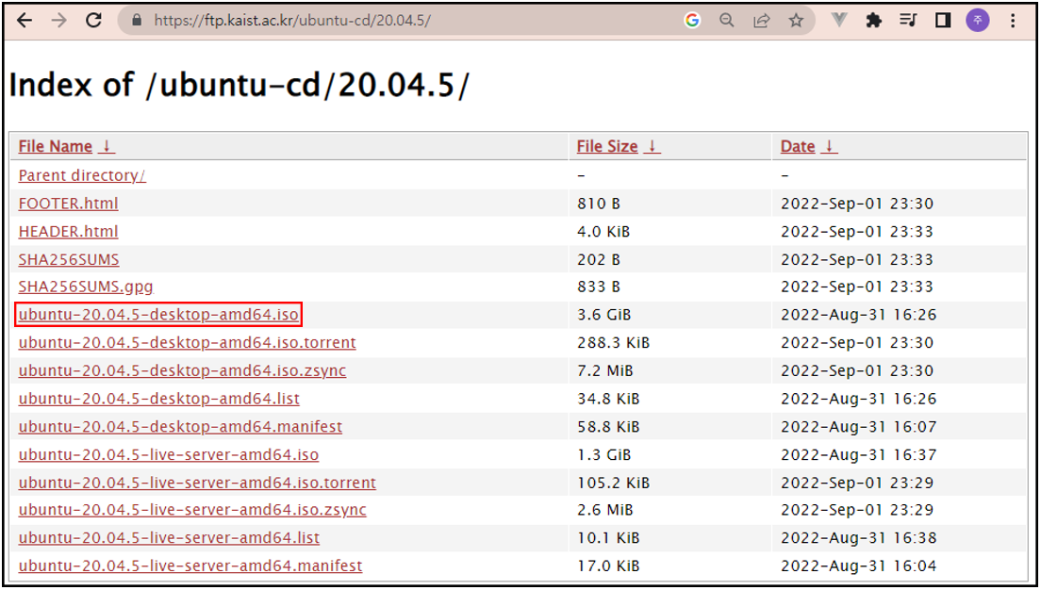Download ubuntu-20.04.5-desktop-amd64.iso
The height and width of the screenshot is (590, 1041).
158,315
